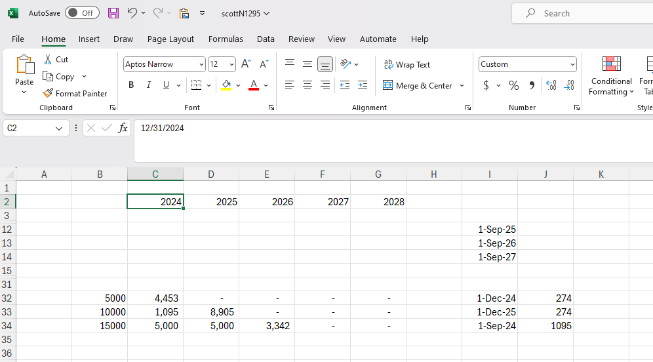Select the Format Painter tool
This screenshot has width=653, height=362.
(75, 94)
